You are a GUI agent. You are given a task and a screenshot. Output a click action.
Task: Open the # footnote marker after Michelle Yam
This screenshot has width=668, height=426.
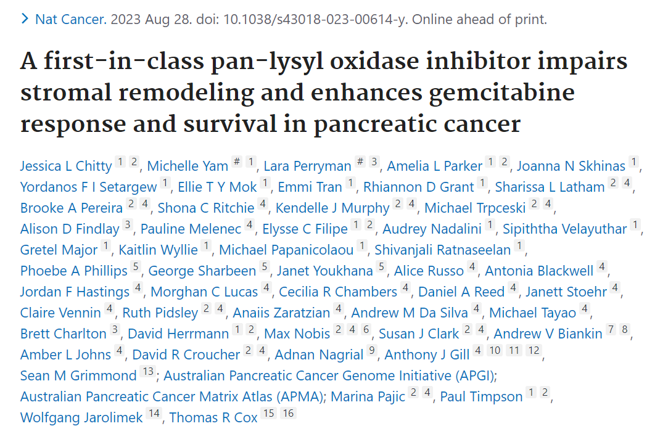pyautogui.click(x=237, y=162)
